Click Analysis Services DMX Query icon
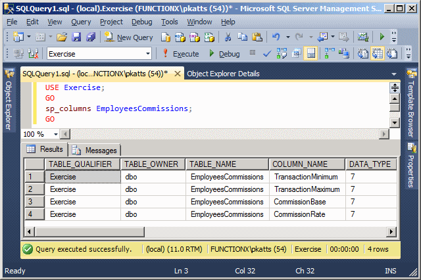 195,37
